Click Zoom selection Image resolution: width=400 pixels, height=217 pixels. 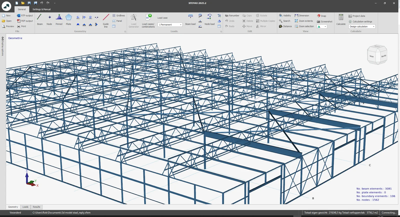(x=304, y=26)
